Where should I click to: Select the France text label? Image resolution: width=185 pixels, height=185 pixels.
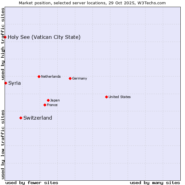(x=52, y=105)
